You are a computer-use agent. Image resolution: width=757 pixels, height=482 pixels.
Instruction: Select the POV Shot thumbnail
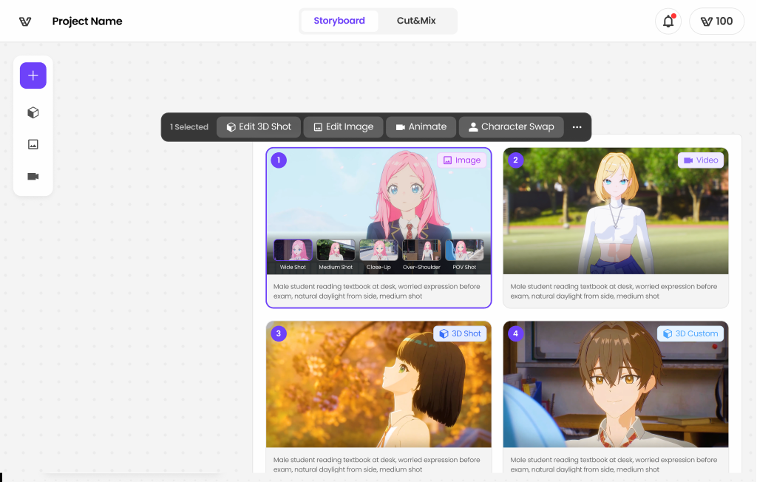pyautogui.click(x=464, y=251)
